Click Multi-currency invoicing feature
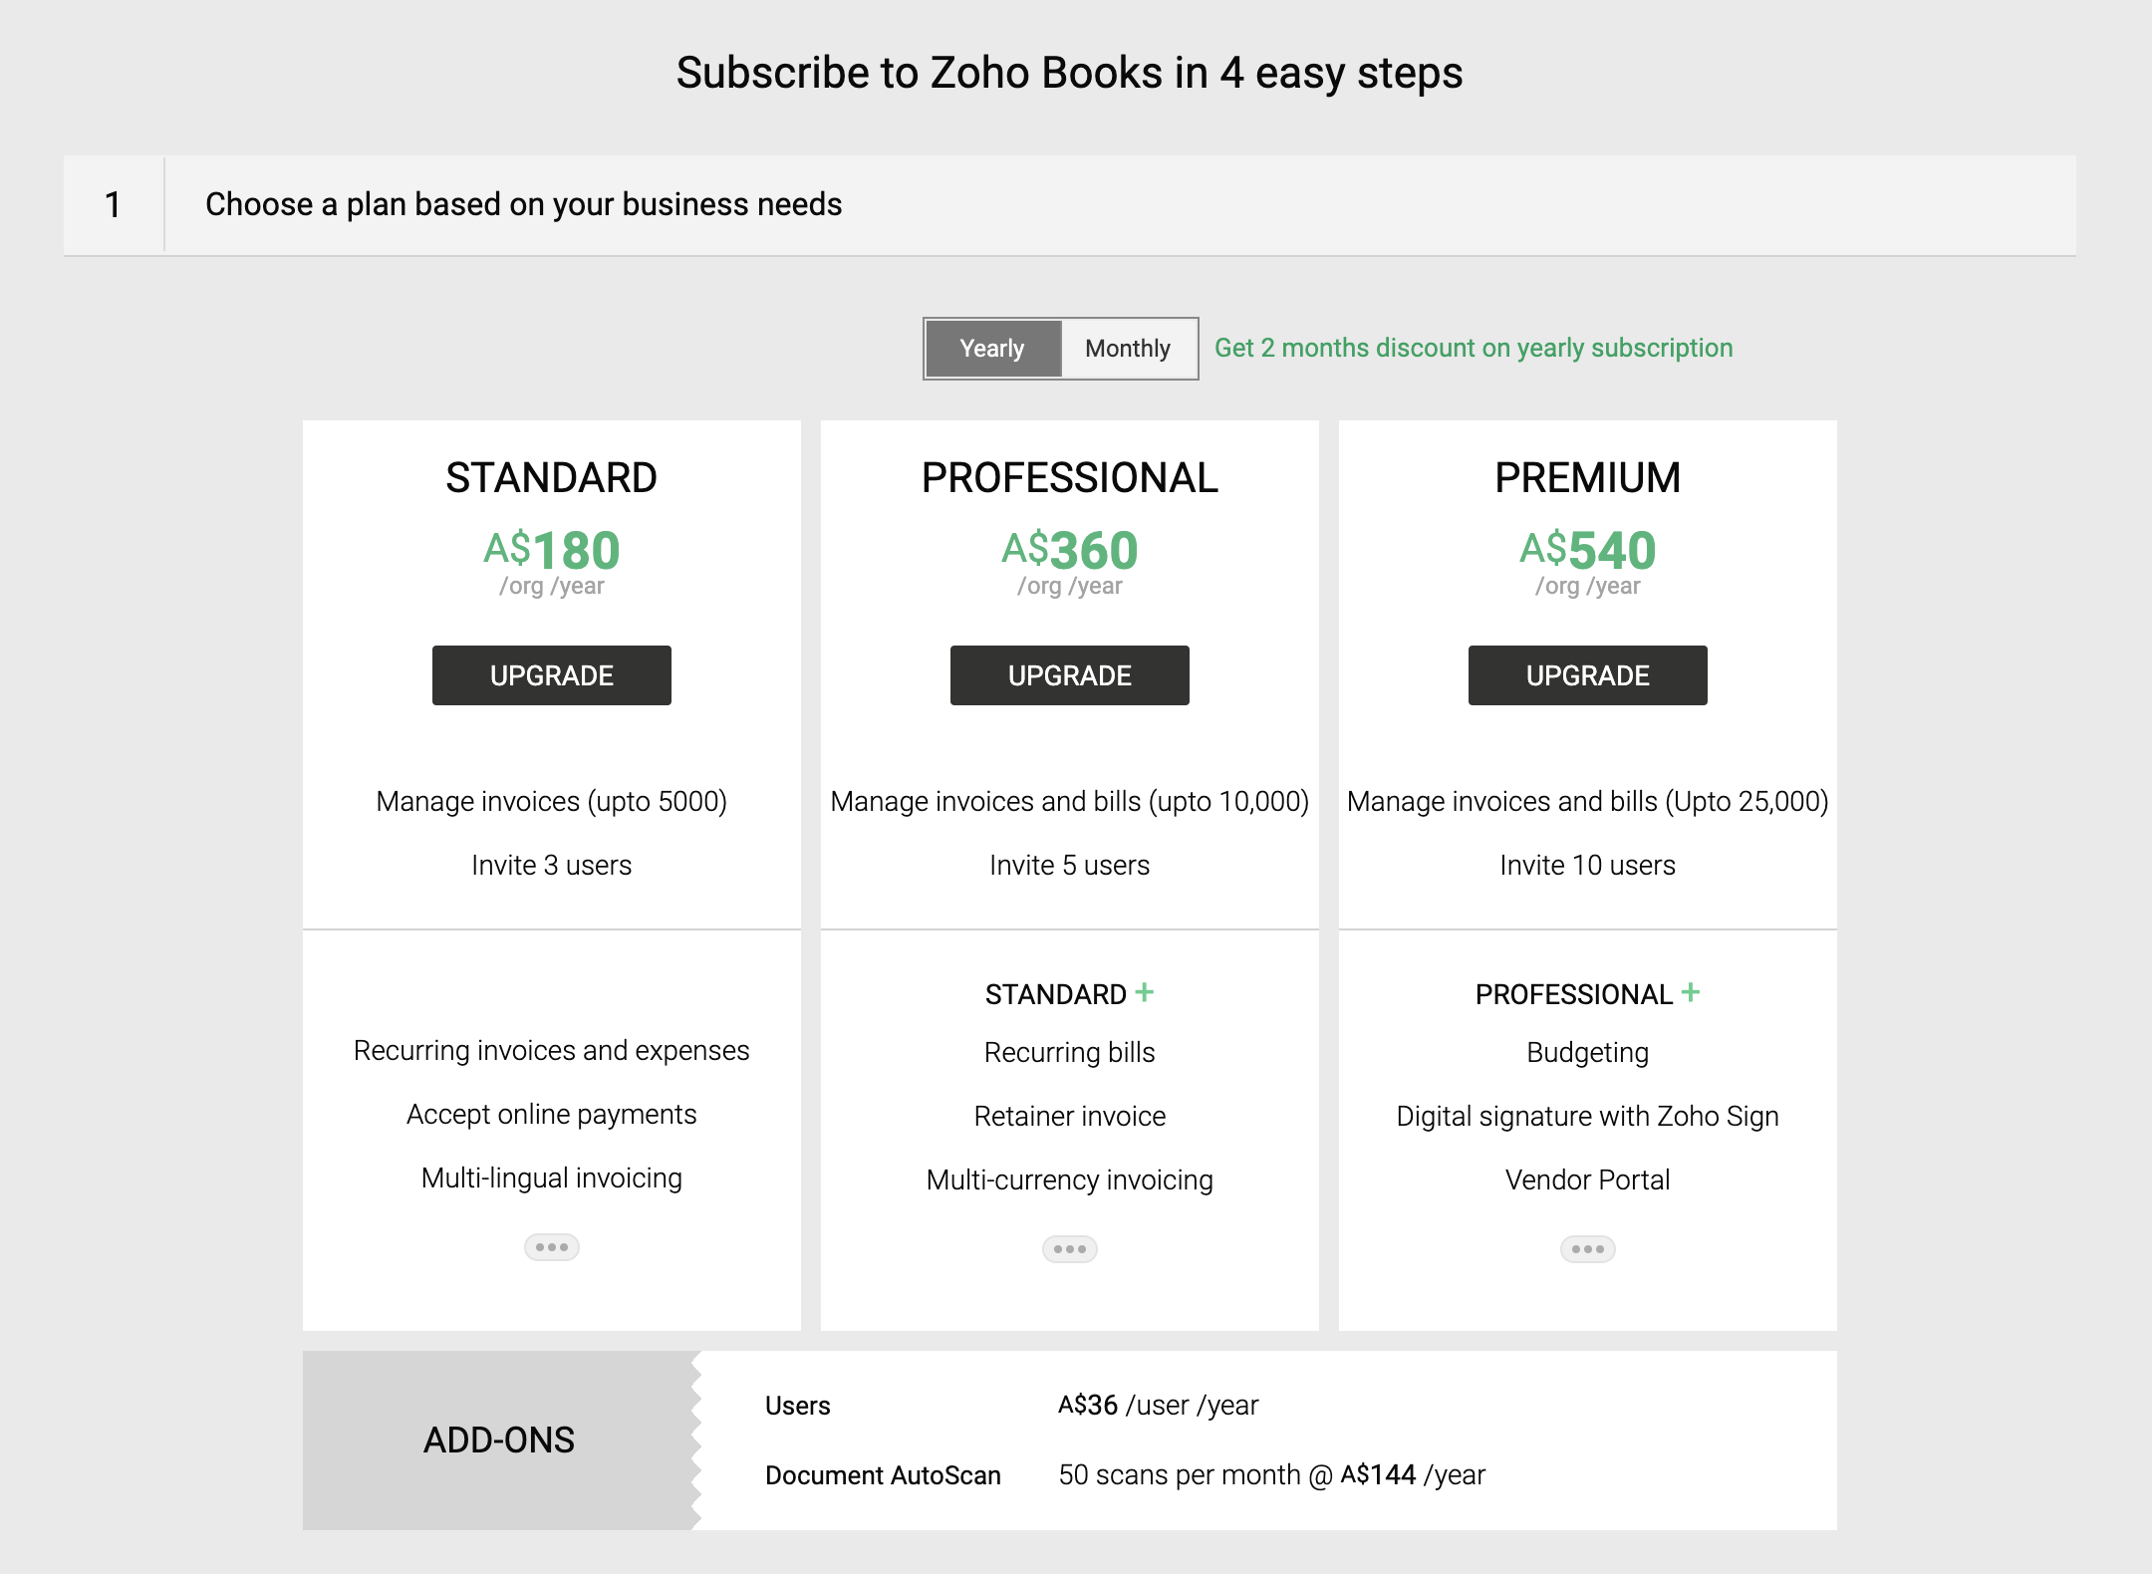 coord(1069,1180)
